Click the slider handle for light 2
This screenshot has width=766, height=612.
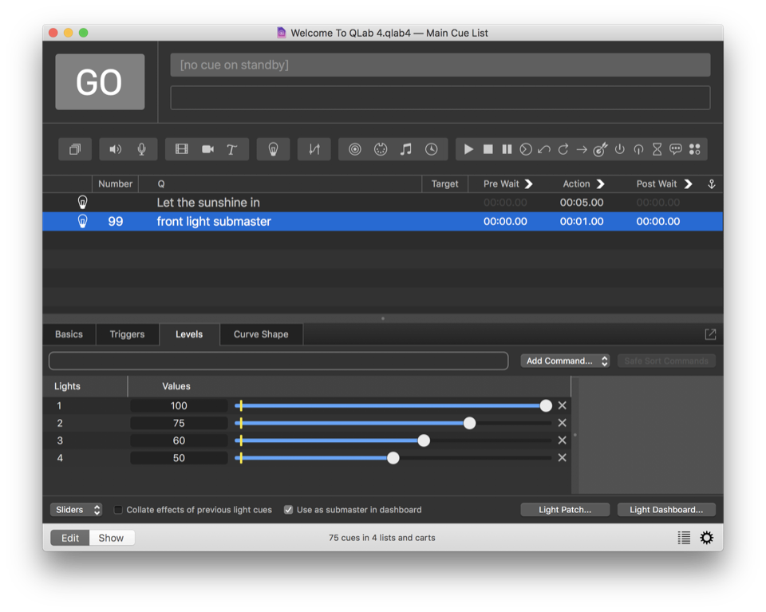pos(469,423)
